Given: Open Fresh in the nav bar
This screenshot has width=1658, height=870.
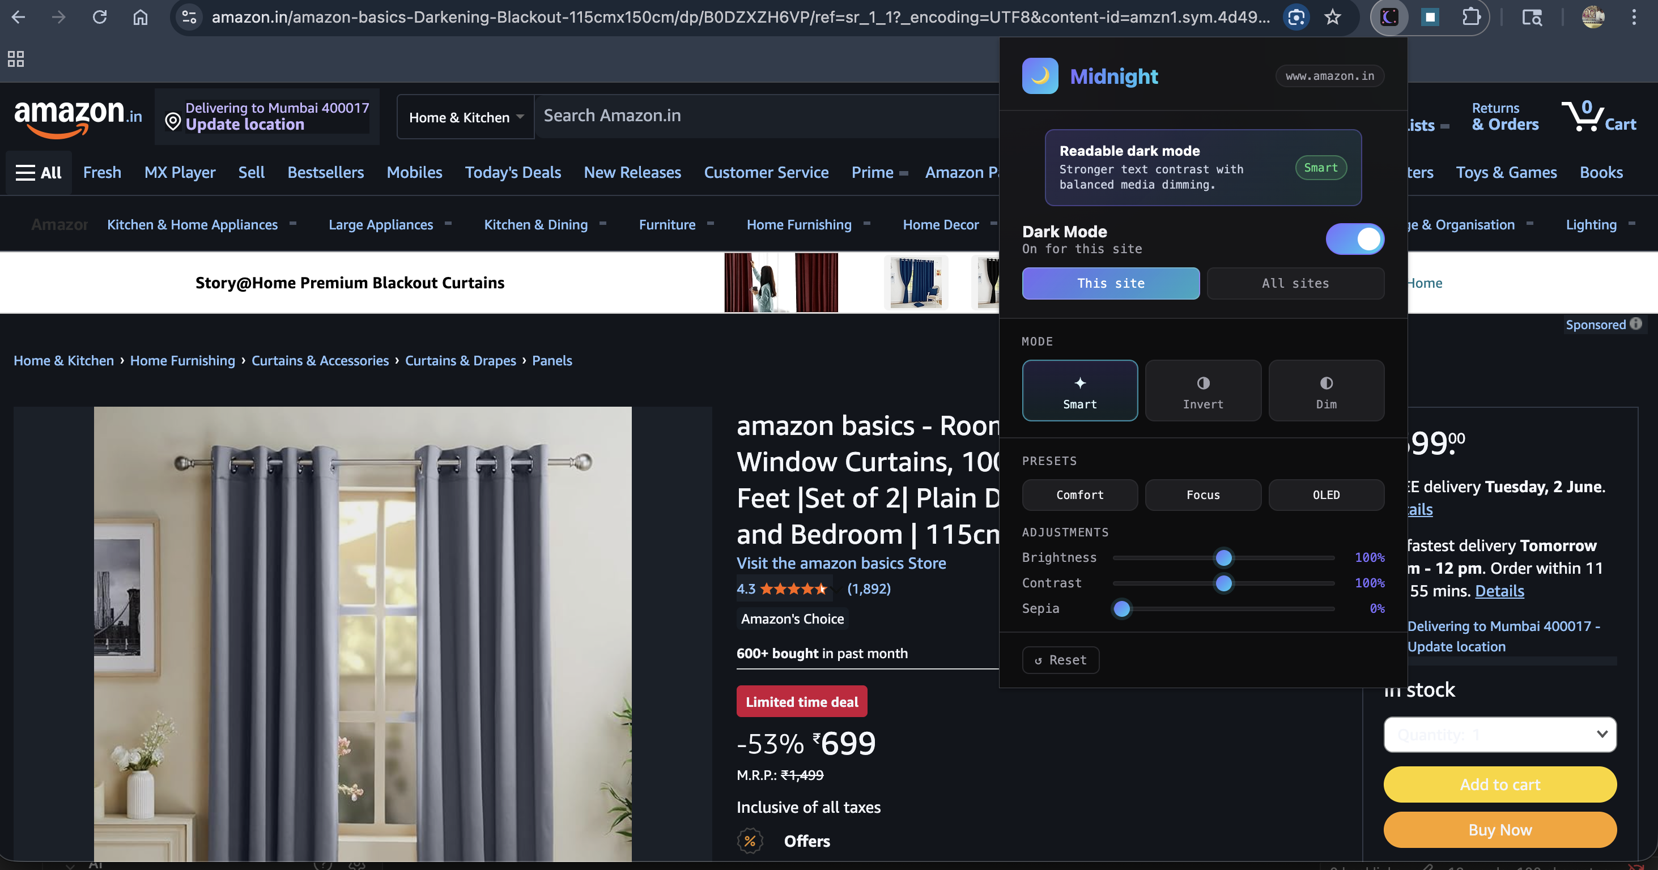Looking at the screenshot, I should click(101, 172).
